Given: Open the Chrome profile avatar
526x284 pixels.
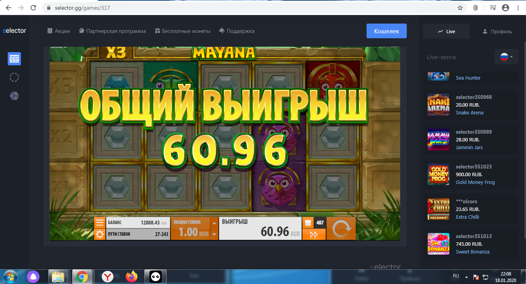Looking at the screenshot, I should [x=505, y=8].
